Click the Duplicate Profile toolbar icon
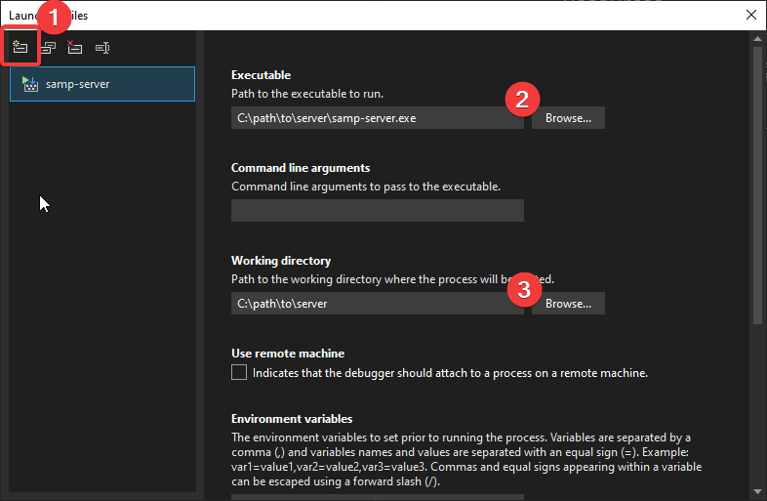Screen dimensions: 767x501 pos(48,47)
